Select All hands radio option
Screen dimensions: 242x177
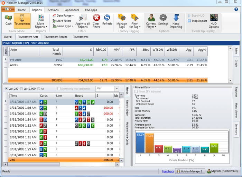tap(39, 89)
